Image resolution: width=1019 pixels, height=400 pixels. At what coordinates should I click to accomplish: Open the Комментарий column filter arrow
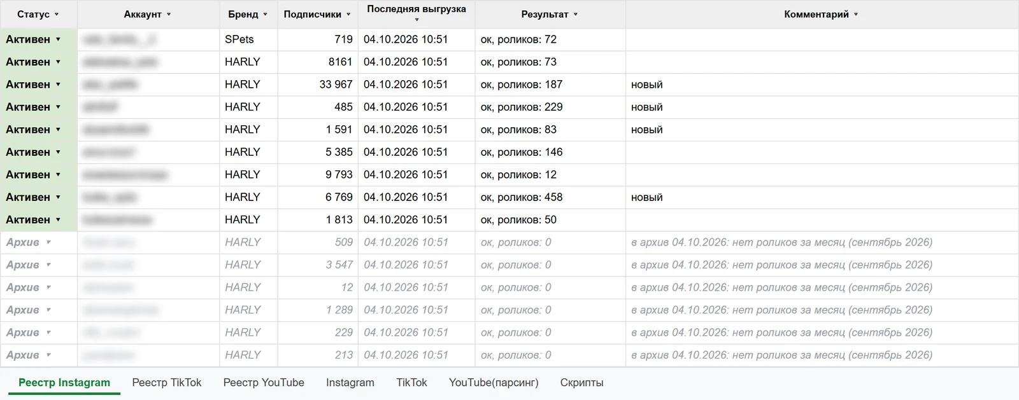pos(856,14)
